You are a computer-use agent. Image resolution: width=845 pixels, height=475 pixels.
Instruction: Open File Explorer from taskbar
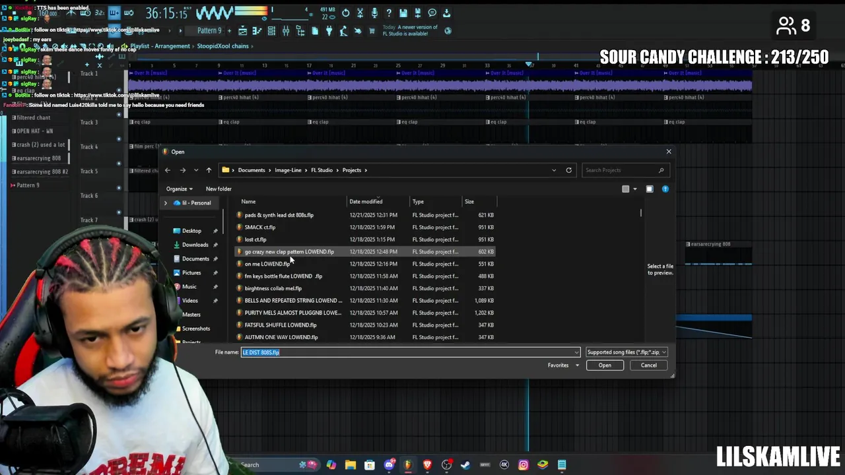350,465
